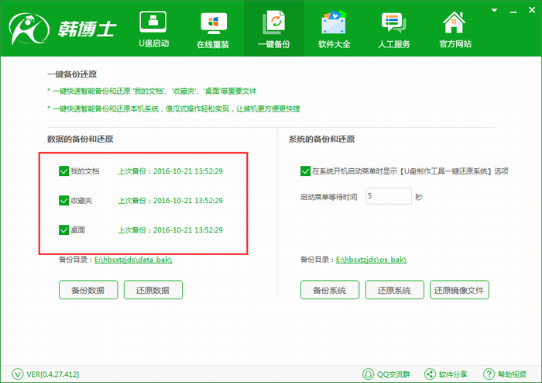Viewport: 542px width, 383px height.
Task: Click the 软件分享 share icon
Action: [x=430, y=374]
